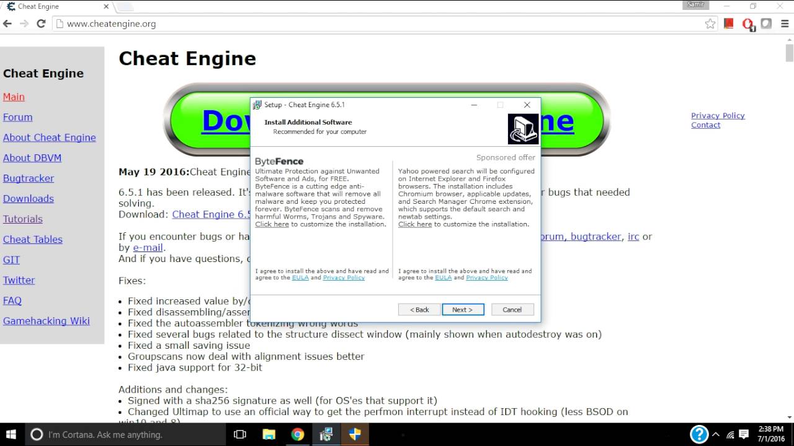Click the gray shield extension icon
The image size is (794, 446).
coord(766,24)
